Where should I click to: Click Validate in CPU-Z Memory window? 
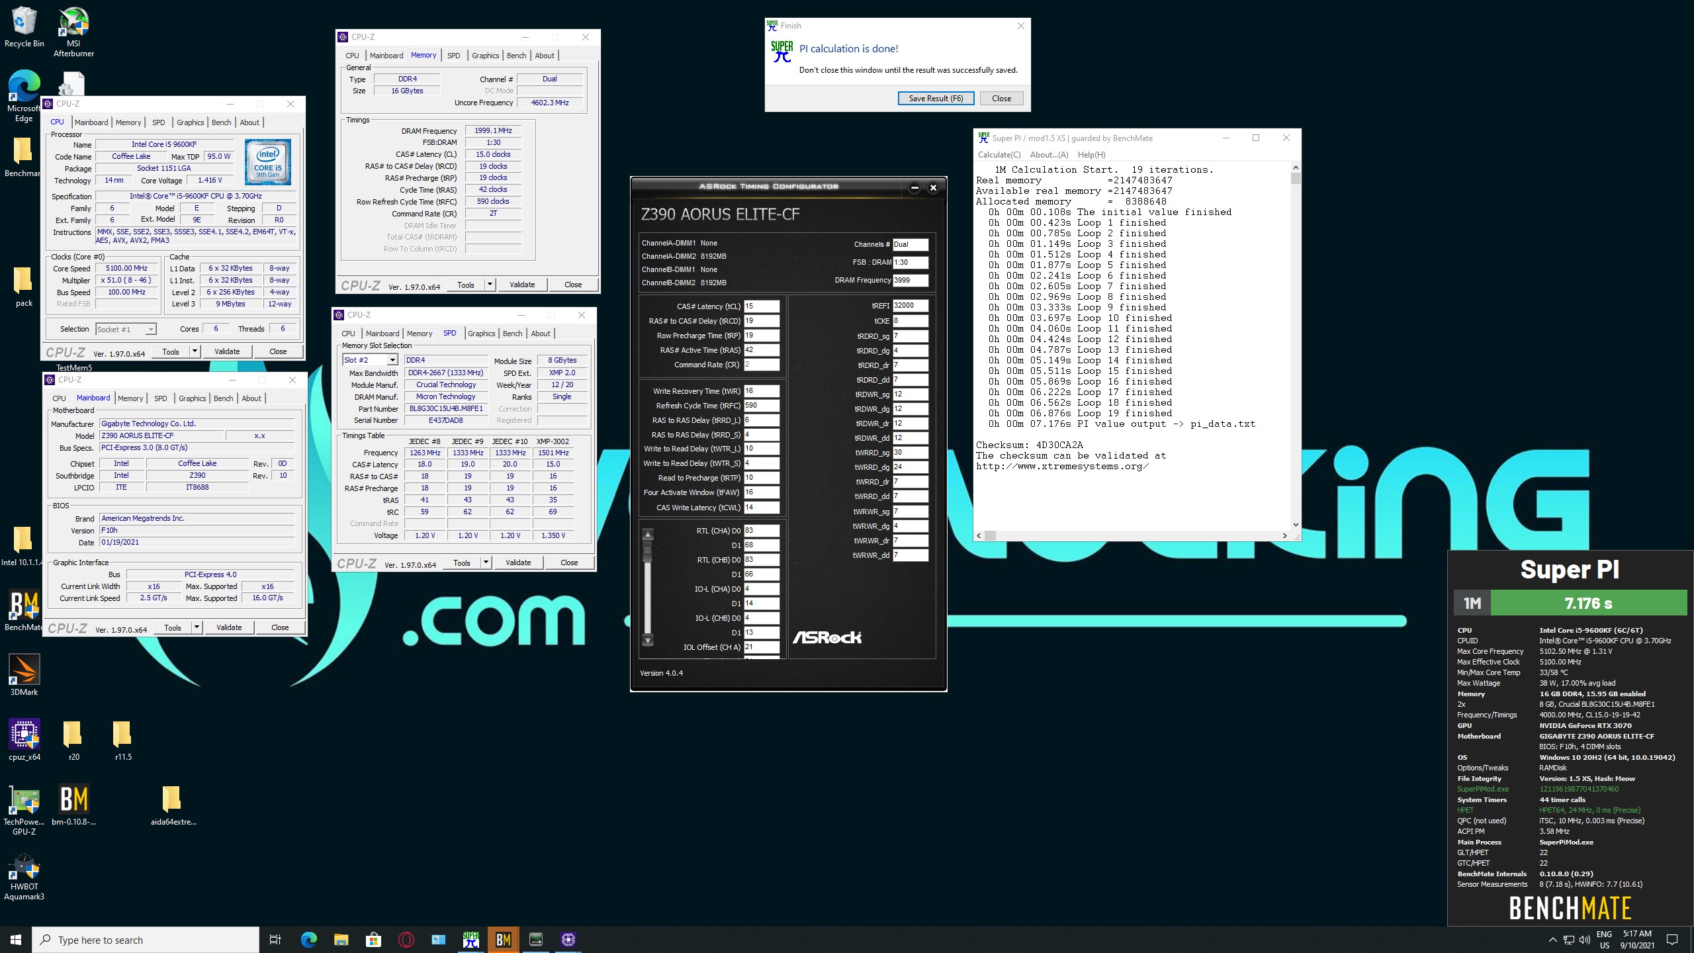point(522,285)
